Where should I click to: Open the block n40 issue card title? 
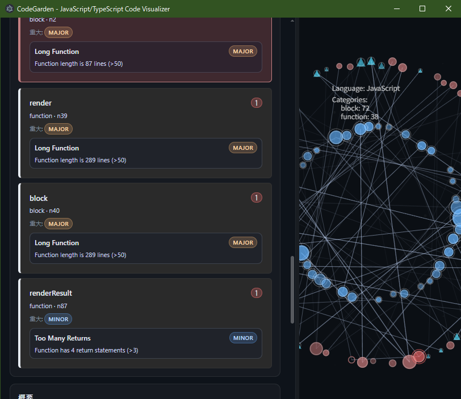tap(39, 198)
